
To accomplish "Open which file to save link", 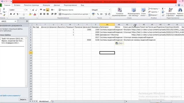I will pyautogui.click(x=10, y=96).
